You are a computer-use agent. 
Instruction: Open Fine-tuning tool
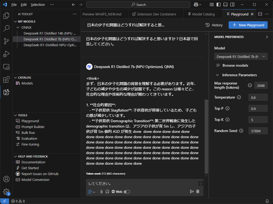point(30,144)
